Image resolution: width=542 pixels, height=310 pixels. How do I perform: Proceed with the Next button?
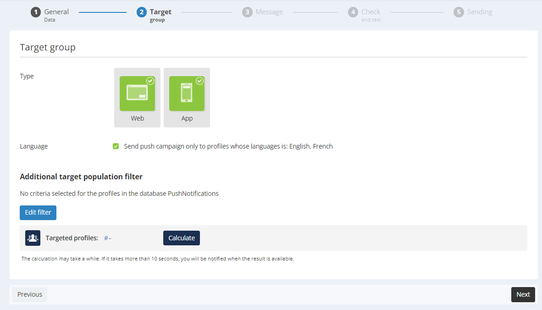[x=523, y=294]
